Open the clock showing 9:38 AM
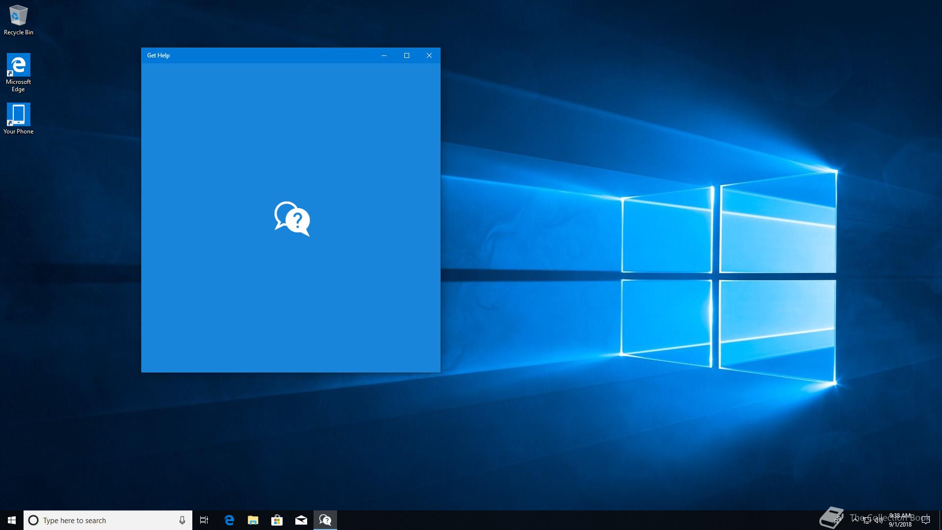 pyautogui.click(x=900, y=520)
